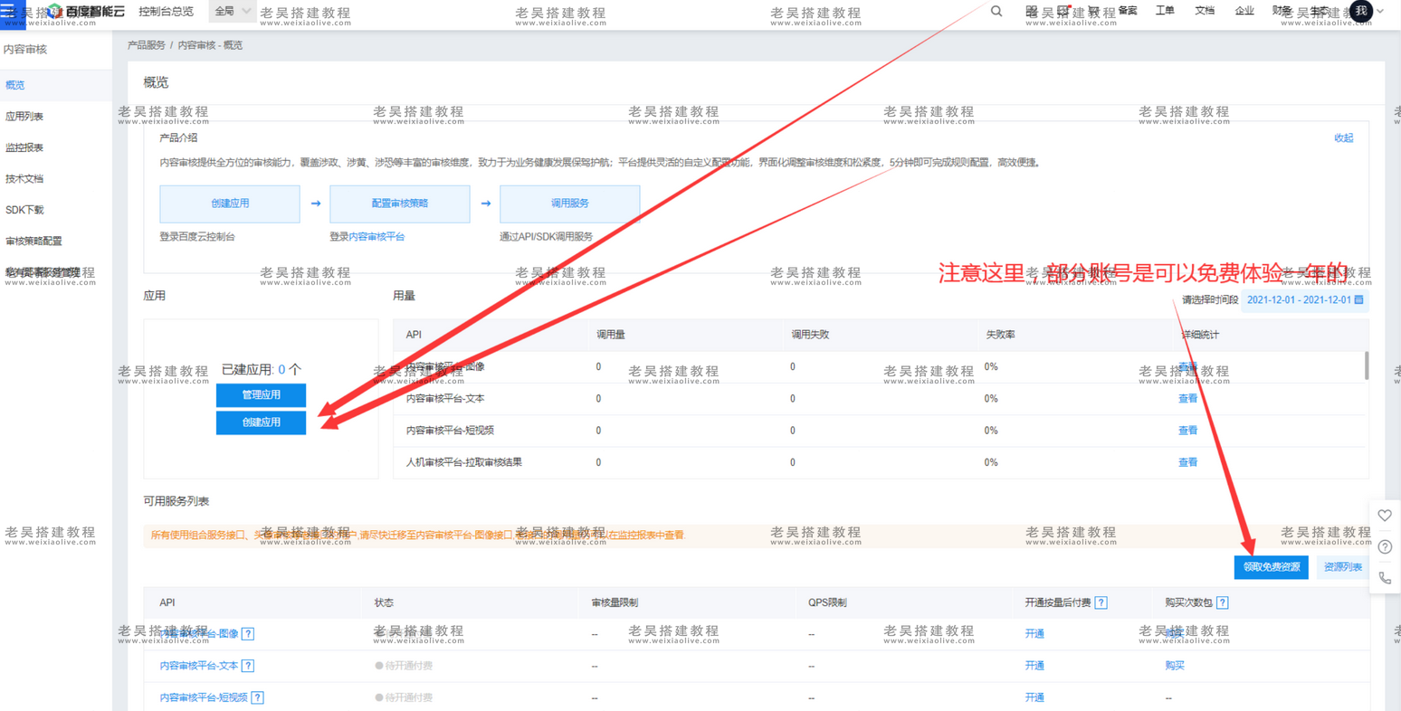The image size is (1401, 711).
Task: Click the search magnifier icon in the top bar
Action: click(x=996, y=12)
